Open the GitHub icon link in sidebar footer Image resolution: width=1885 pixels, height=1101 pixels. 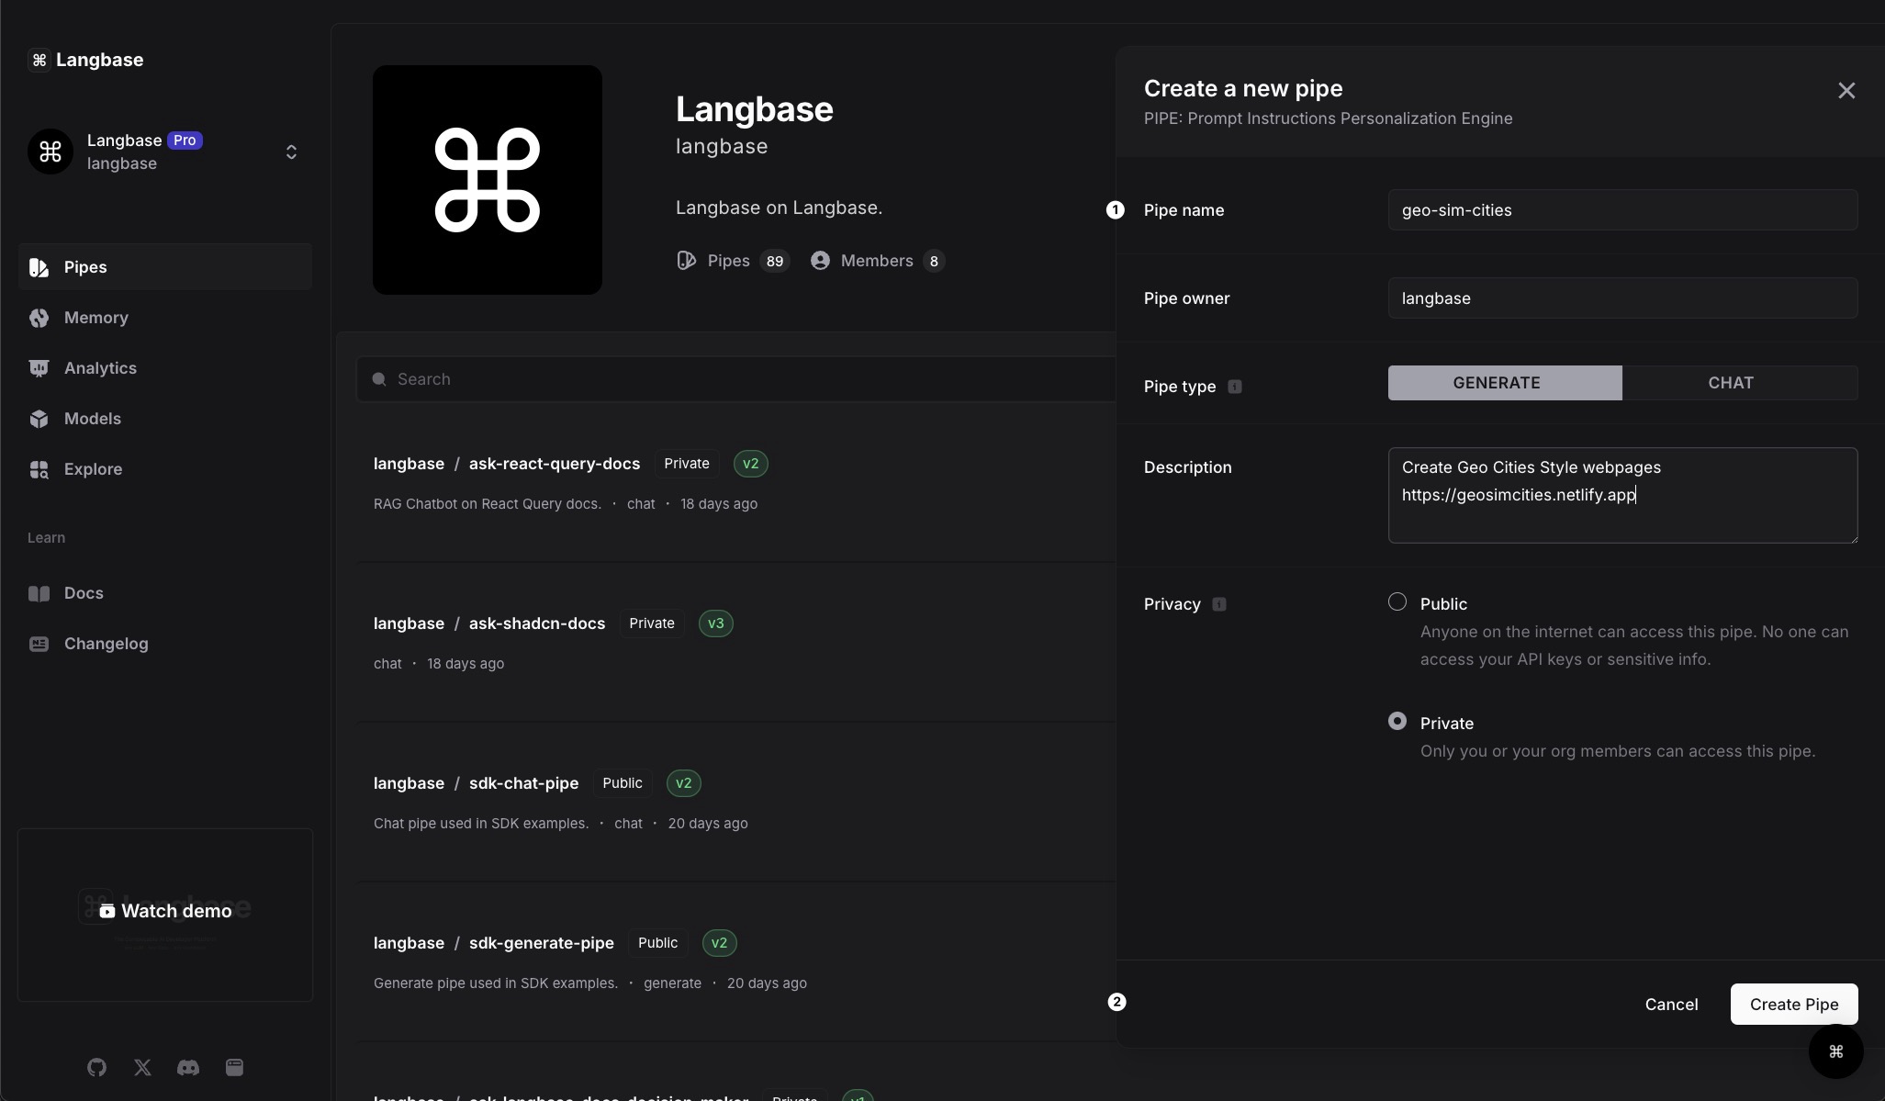click(96, 1067)
